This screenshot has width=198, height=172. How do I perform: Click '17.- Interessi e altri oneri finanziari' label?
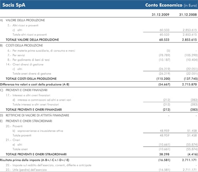tap(28, 95)
